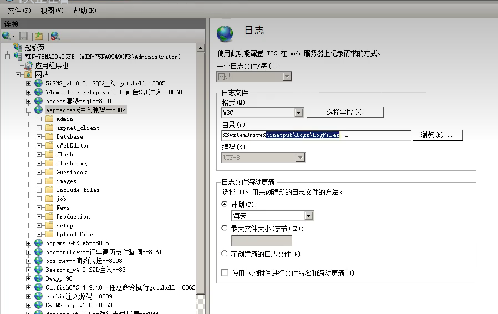Click the Upload_File folder icon

(x=49, y=234)
